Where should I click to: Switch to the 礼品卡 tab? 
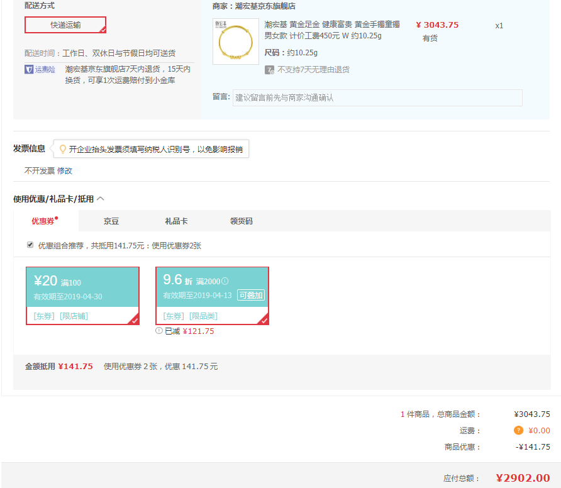pos(176,221)
